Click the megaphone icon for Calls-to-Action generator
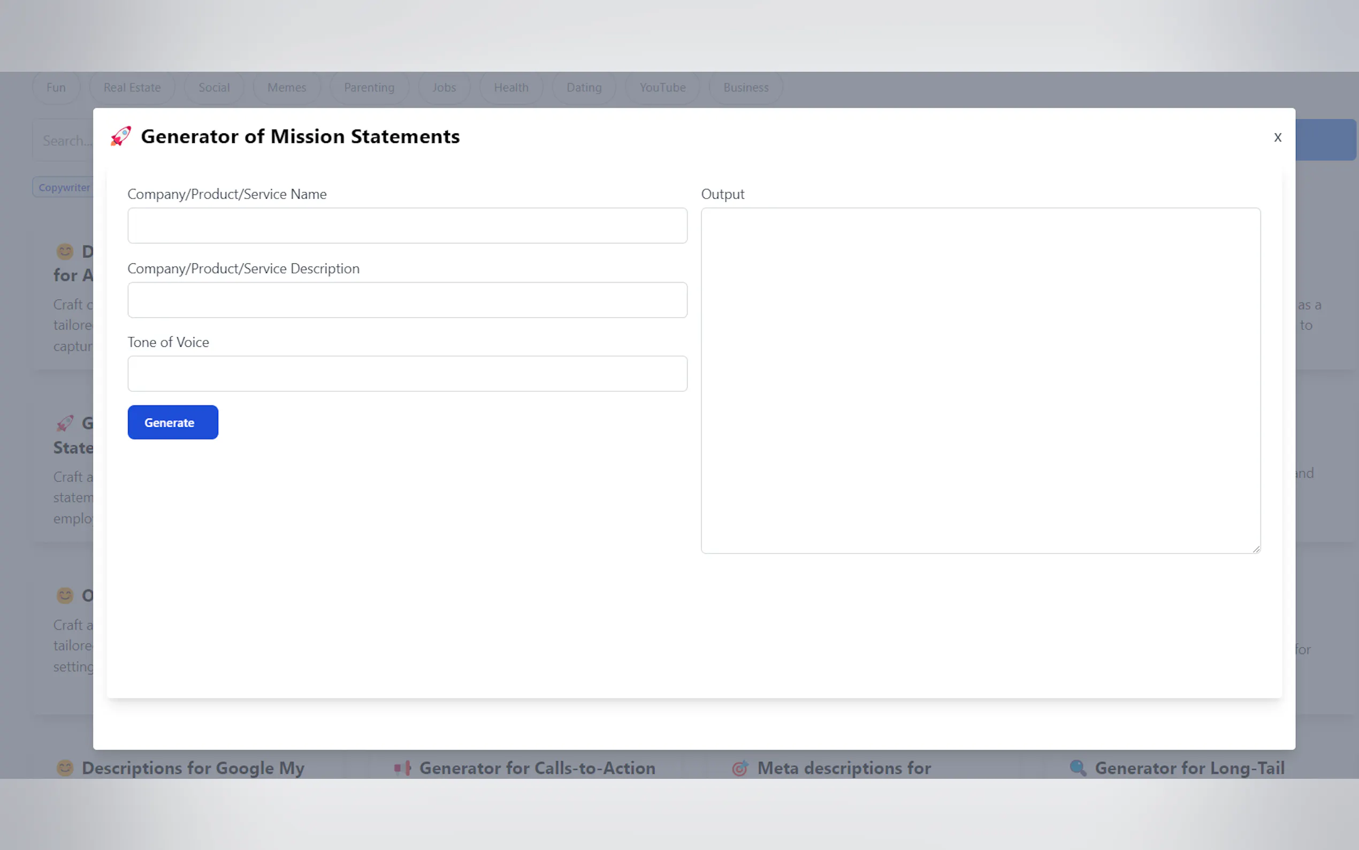The image size is (1359, 850). tap(402, 768)
